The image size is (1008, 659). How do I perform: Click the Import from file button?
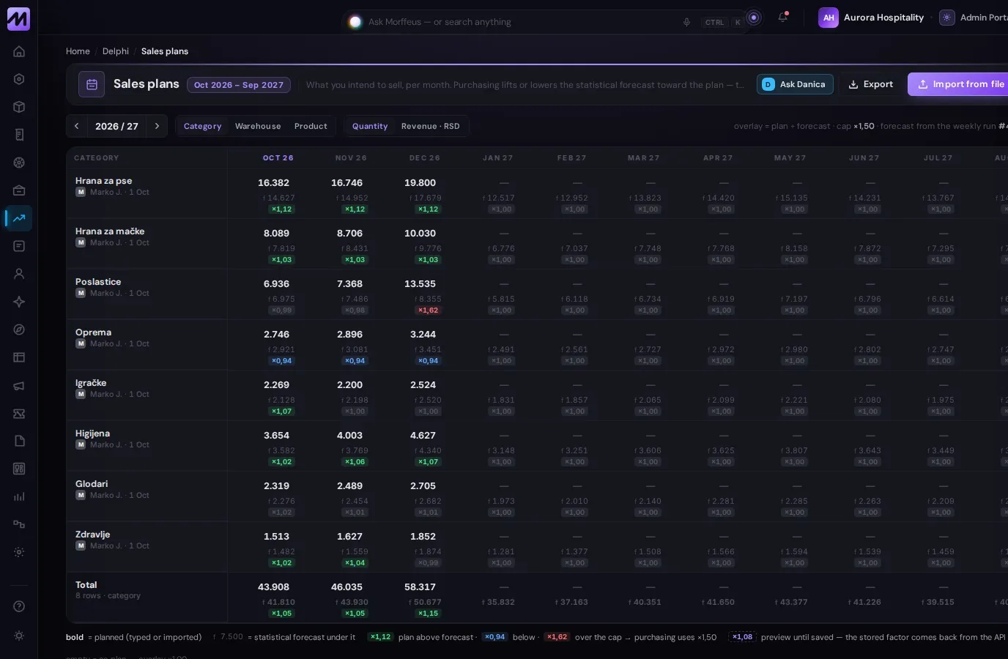coord(960,84)
